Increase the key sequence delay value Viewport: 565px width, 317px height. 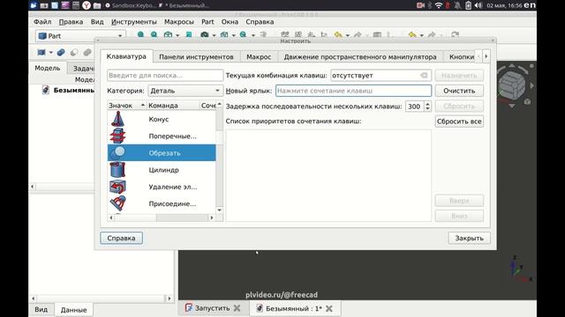(427, 104)
